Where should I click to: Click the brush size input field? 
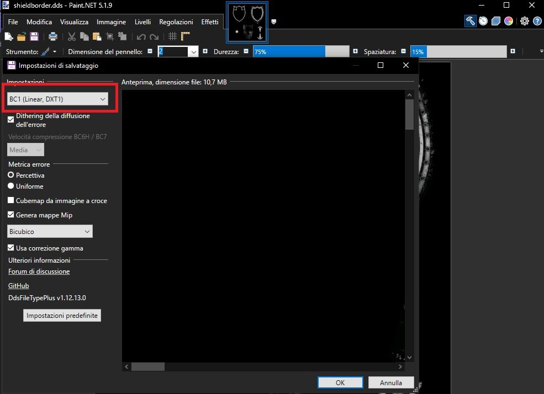pyautogui.click(x=173, y=52)
